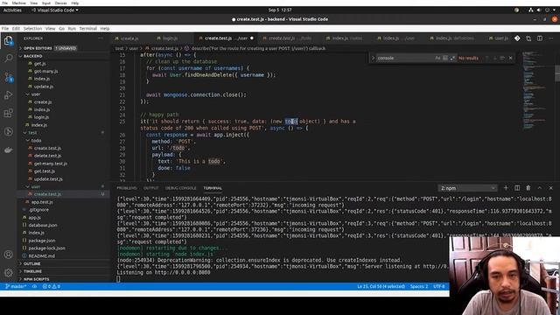Select the Terminal panel tab
This screenshot has height=315, width=560.
pos(213,188)
